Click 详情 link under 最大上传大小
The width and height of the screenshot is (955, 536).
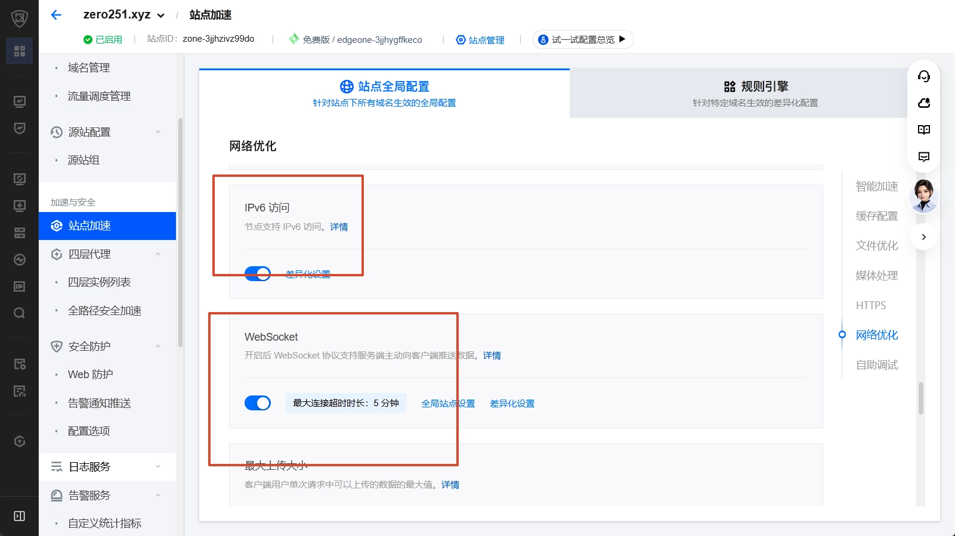click(x=450, y=485)
